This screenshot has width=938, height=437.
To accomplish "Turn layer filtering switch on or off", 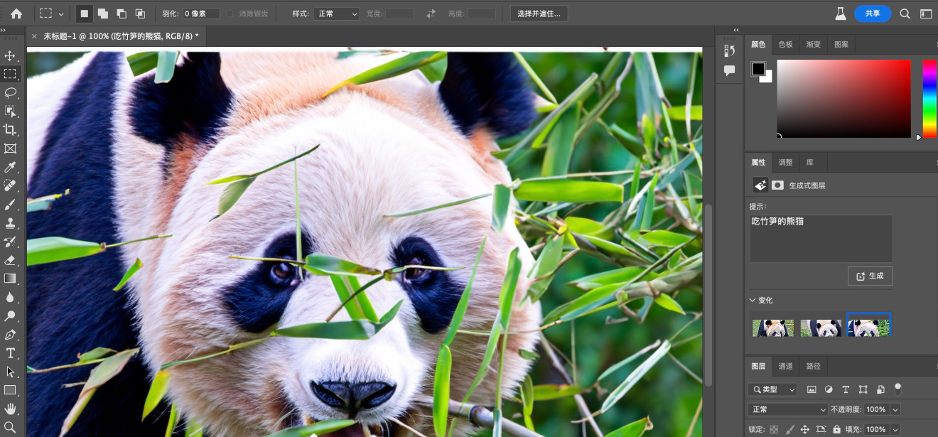I will click(897, 389).
